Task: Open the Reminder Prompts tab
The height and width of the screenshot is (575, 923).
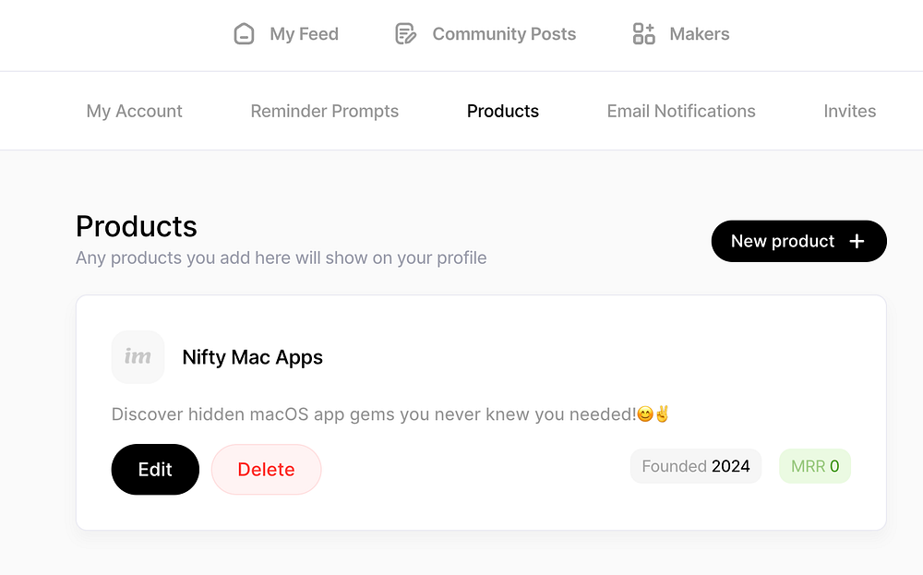Action: point(325,111)
